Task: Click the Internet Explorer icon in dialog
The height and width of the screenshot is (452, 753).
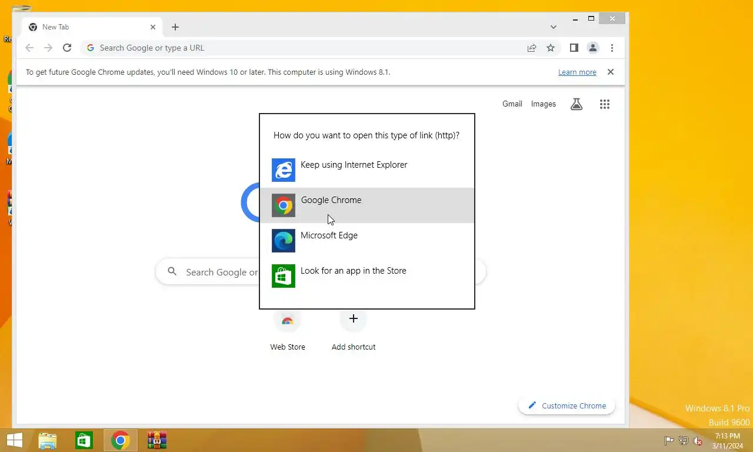Action: pyautogui.click(x=284, y=170)
